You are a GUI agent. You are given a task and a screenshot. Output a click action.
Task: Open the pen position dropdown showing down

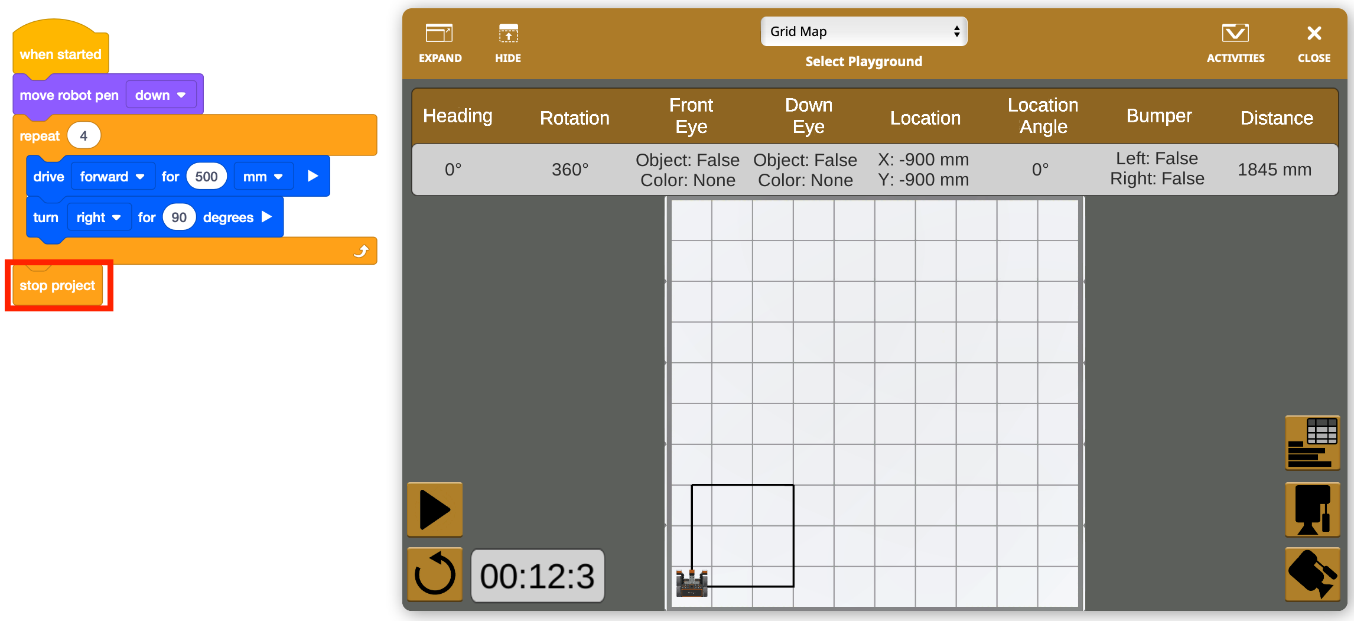pos(161,95)
